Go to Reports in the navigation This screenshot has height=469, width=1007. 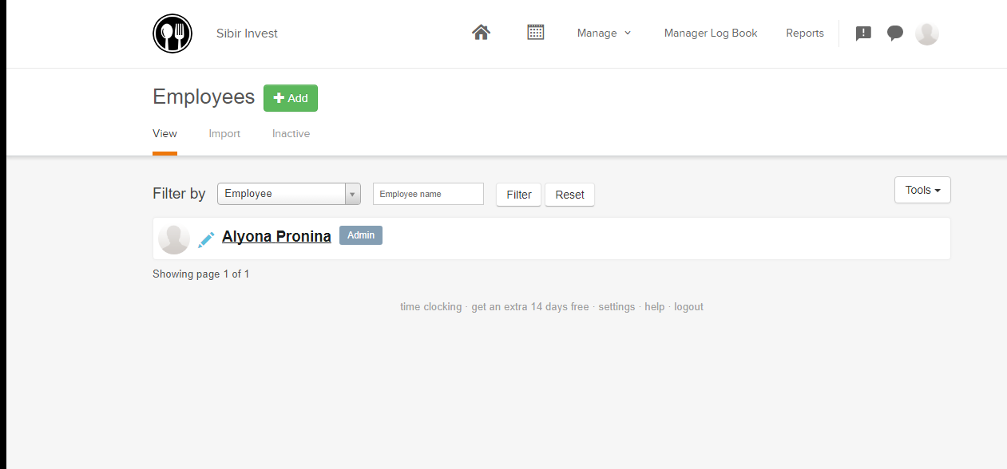point(805,33)
